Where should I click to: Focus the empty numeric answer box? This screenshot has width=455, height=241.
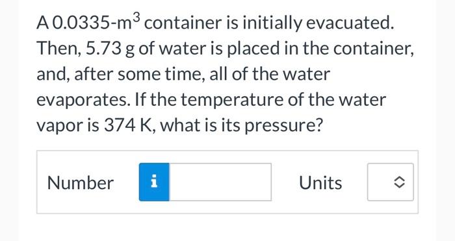click(220, 182)
